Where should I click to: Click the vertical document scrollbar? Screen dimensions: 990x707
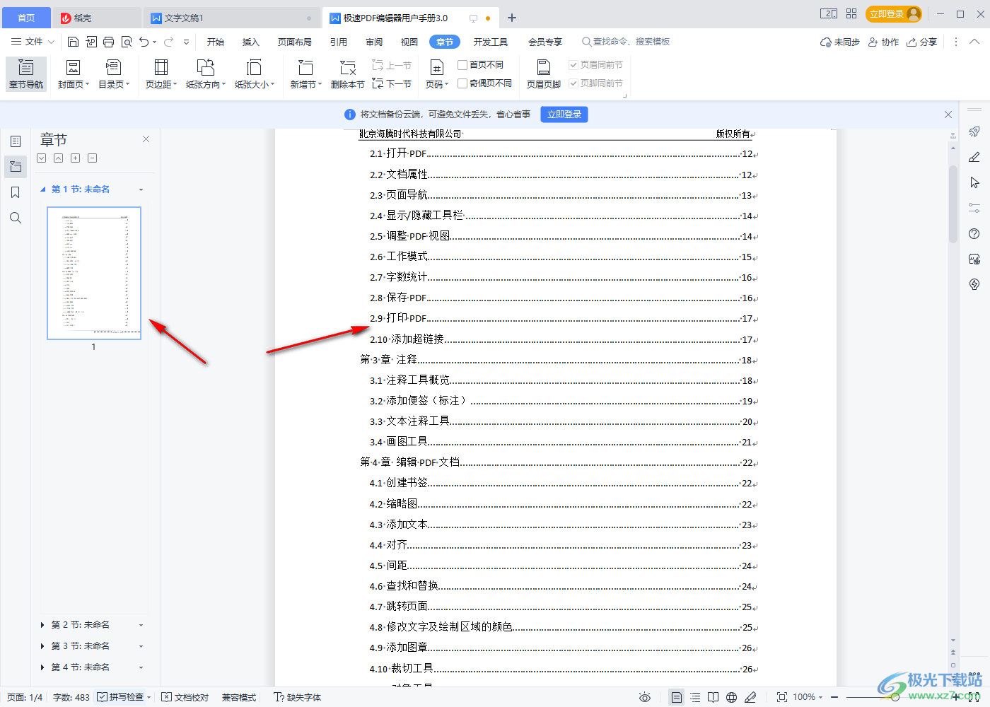(953, 204)
